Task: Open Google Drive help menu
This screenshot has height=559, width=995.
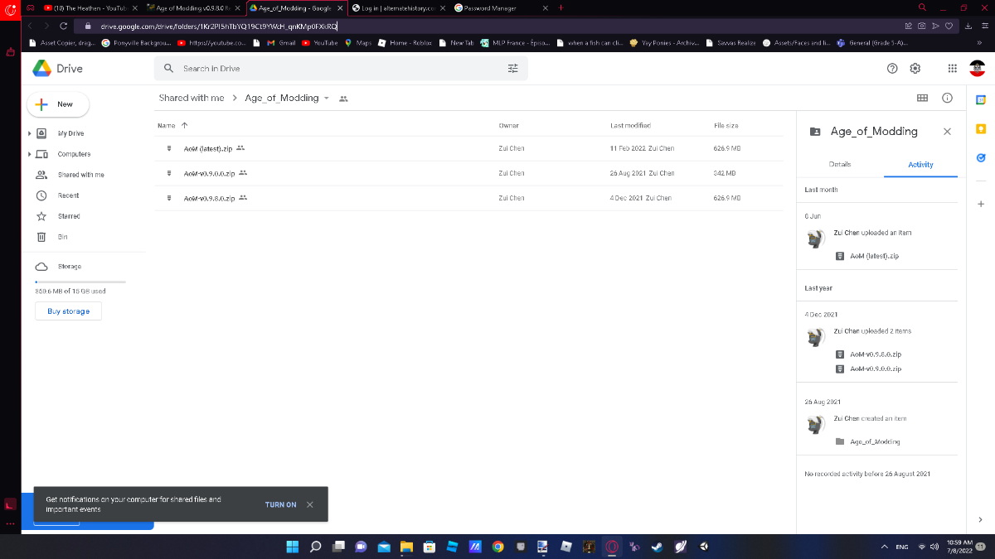Action: tap(892, 69)
